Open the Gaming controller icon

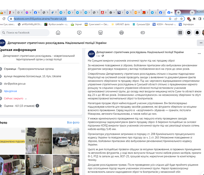tap(143, 33)
